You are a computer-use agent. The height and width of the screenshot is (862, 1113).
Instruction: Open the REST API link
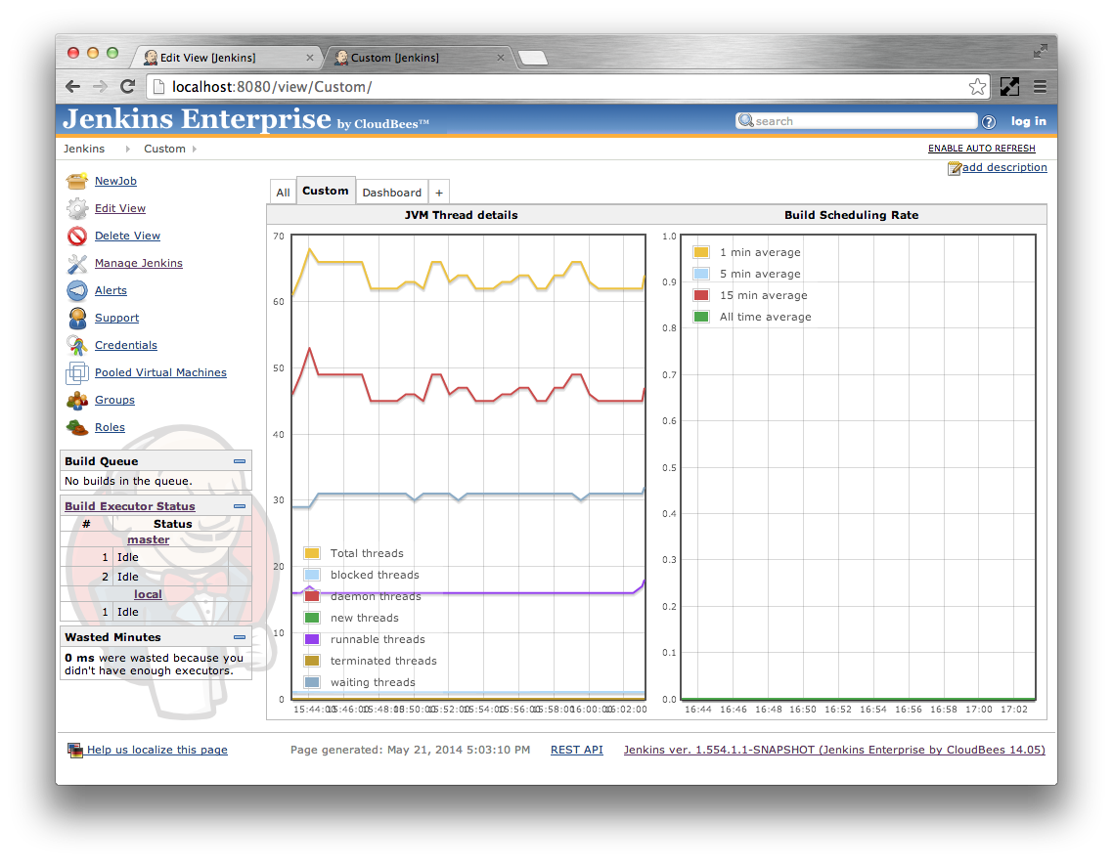[x=577, y=750]
